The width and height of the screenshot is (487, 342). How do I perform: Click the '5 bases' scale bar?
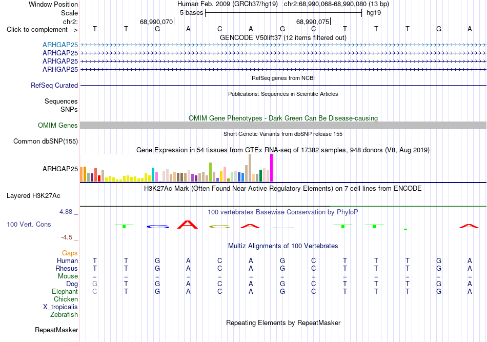click(283, 13)
